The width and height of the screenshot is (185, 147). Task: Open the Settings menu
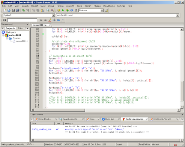(x=121, y=6)
